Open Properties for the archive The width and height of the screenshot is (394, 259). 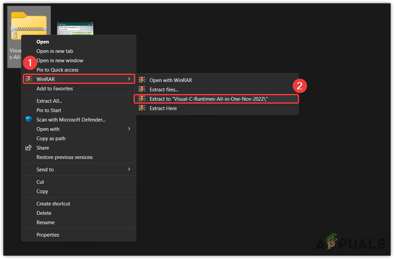48,235
